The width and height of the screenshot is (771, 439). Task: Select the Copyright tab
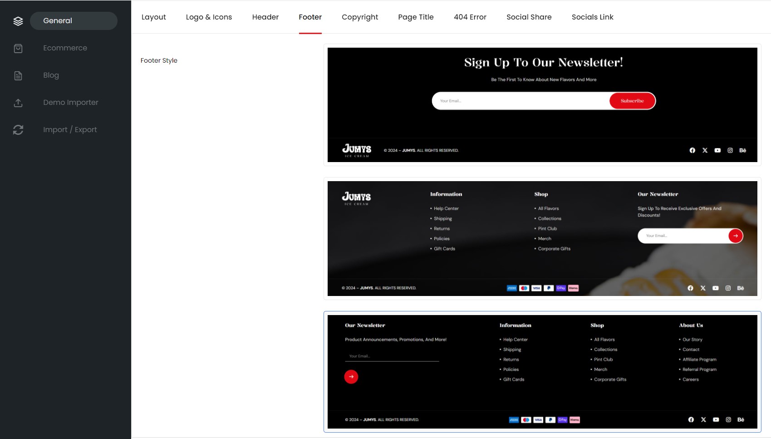pyautogui.click(x=359, y=17)
